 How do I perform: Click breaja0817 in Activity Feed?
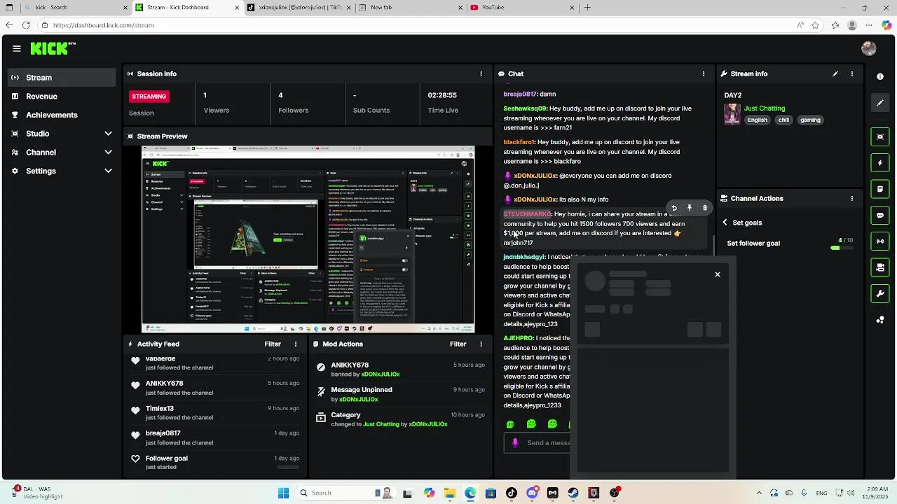pos(164,433)
